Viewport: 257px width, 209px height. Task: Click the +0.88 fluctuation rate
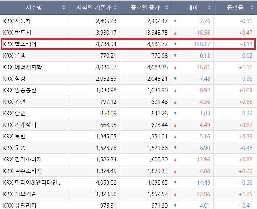coord(245,159)
